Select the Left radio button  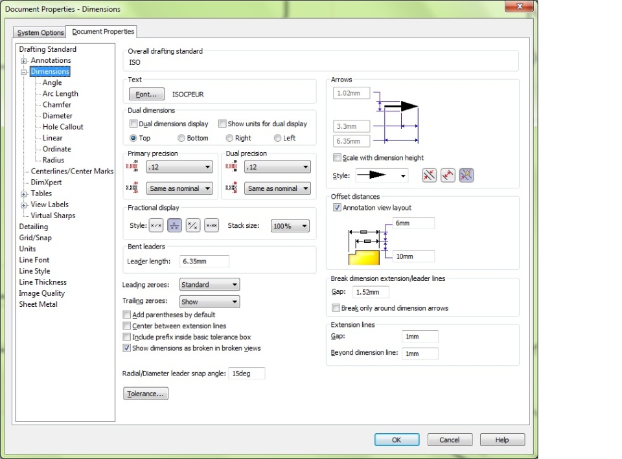278,138
